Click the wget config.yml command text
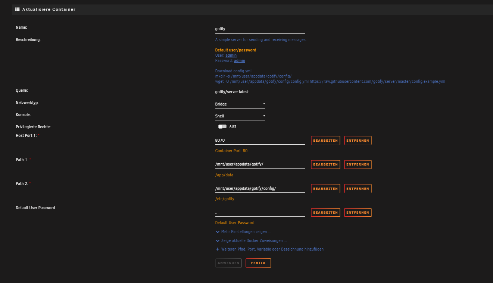Viewport: 493px width, 283px height. click(330, 81)
